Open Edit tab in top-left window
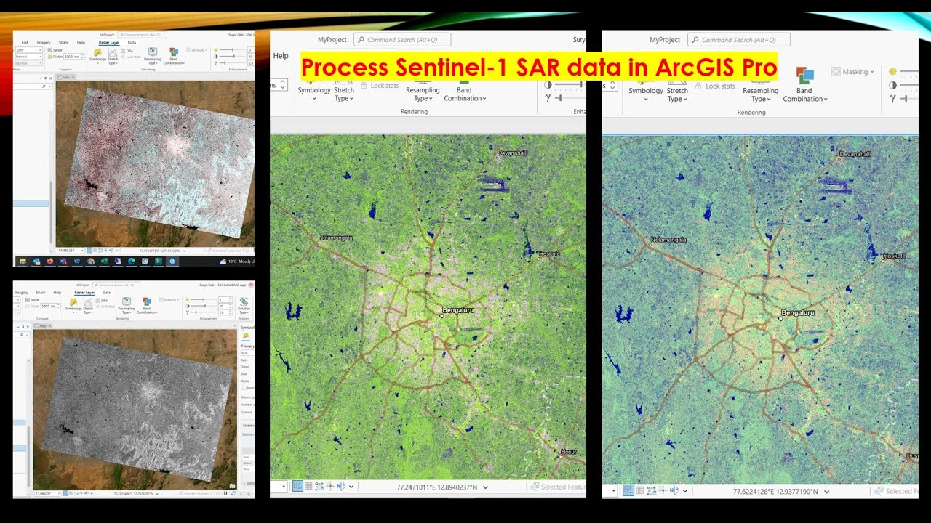The height and width of the screenshot is (523, 931). point(25,43)
